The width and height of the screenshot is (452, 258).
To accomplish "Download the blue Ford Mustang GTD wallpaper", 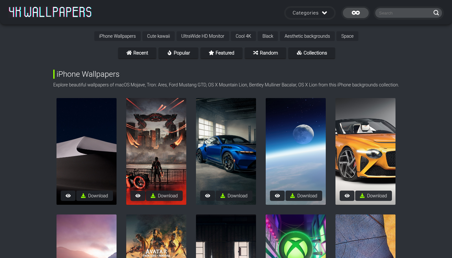I will [234, 196].
